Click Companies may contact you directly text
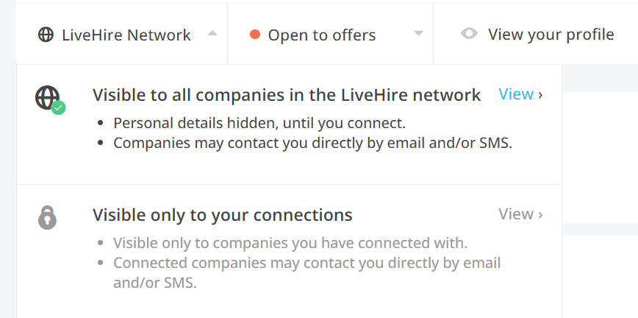This screenshot has height=318, width=638. coord(312,143)
